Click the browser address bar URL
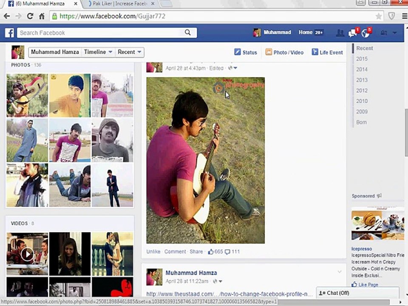This screenshot has width=408, height=306. [112, 16]
